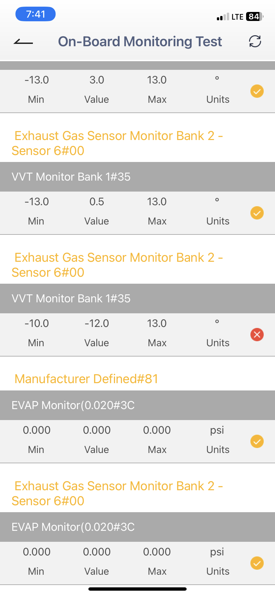
Task: Tap the pass checkmark beside value 3.0
Action: (257, 91)
